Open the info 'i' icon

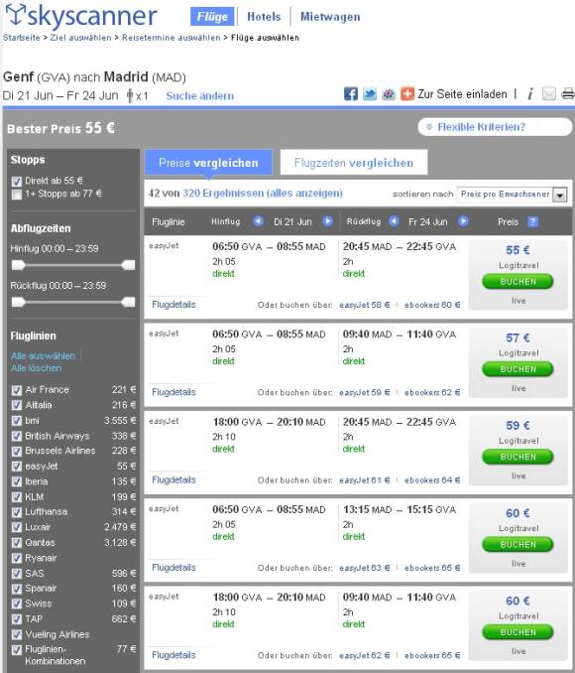(x=530, y=93)
